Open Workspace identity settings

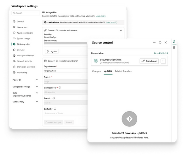pyautogui.click(x=25, y=56)
